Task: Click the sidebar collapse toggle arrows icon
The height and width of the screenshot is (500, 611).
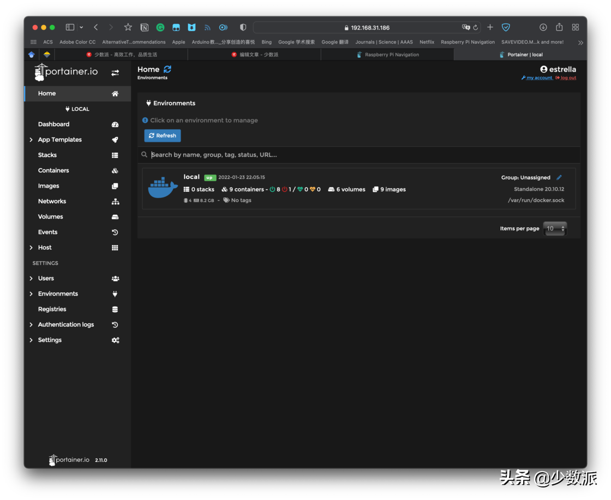Action: [x=115, y=73]
